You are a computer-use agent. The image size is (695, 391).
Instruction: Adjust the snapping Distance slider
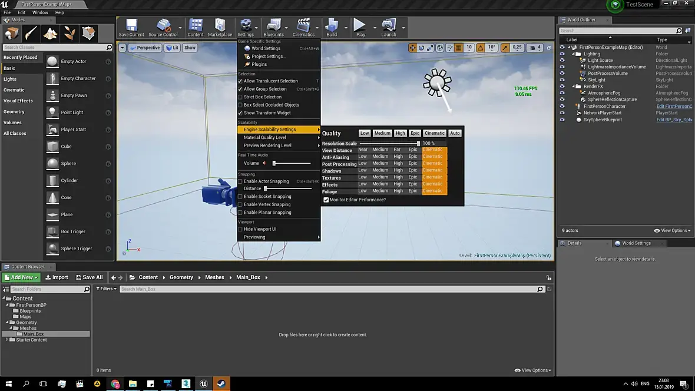(287, 189)
